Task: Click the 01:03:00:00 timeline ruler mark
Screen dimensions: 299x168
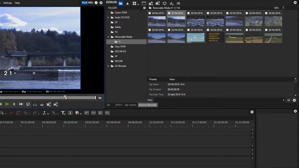Action: (x=156, y=122)
